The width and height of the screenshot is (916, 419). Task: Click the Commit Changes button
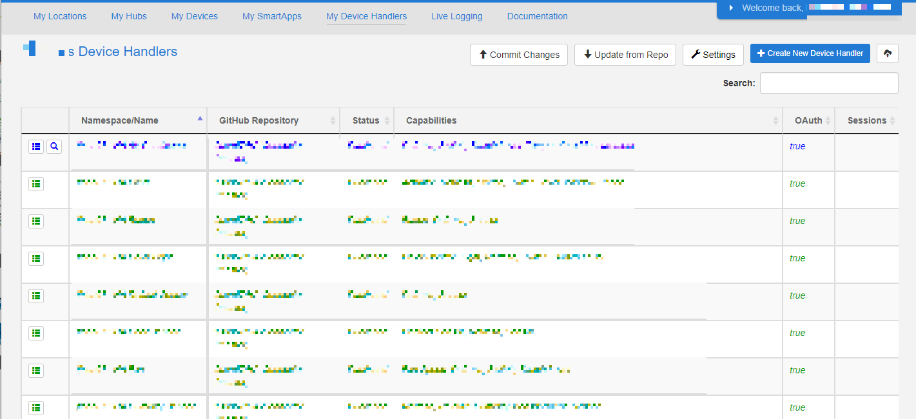519,55
